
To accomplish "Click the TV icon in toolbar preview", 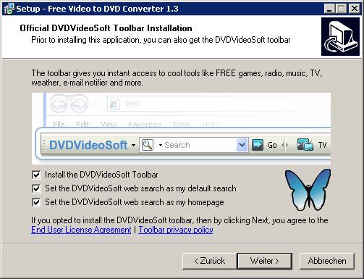I will coord(305,145).
